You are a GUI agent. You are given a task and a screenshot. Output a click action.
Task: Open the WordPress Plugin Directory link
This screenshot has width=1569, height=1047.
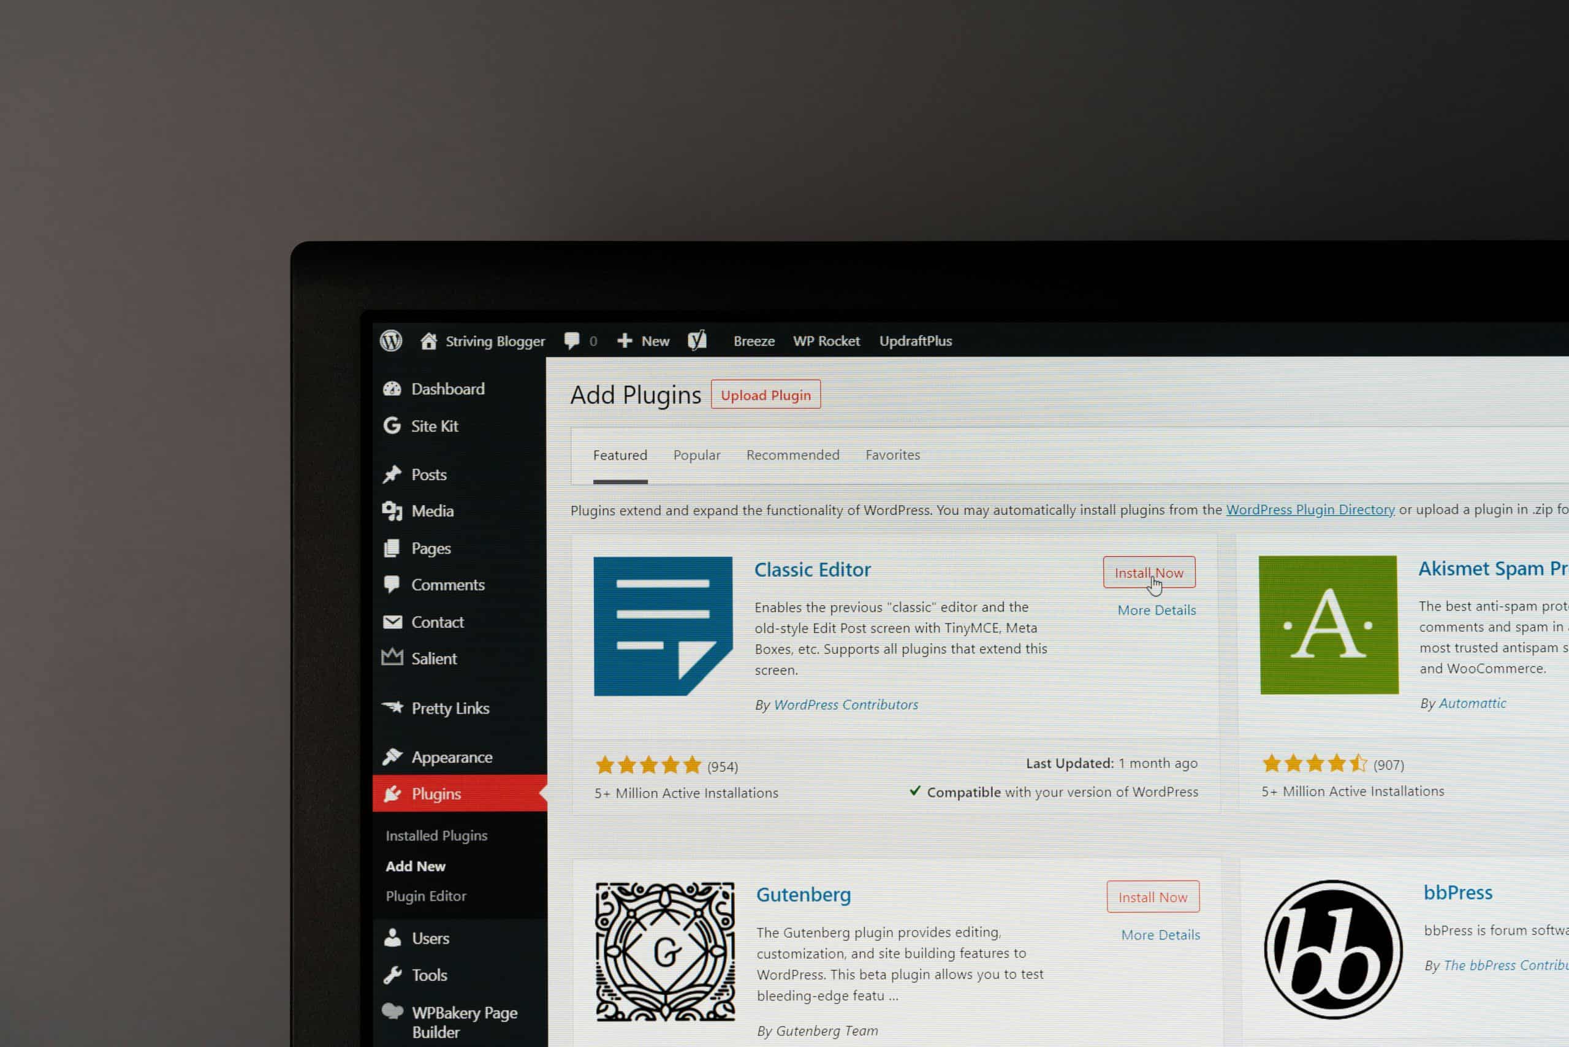tap(1310, 509)
